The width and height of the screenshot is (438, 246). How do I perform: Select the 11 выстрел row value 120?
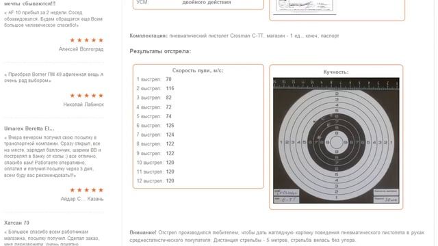tap(170, 172)
